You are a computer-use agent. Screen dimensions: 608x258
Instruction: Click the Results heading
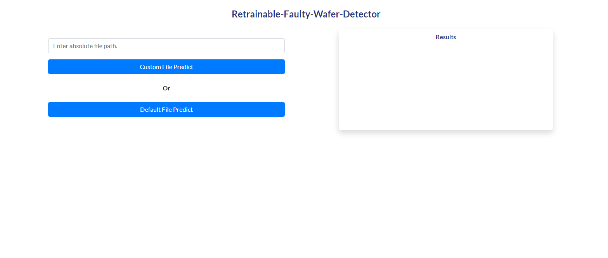445,37
